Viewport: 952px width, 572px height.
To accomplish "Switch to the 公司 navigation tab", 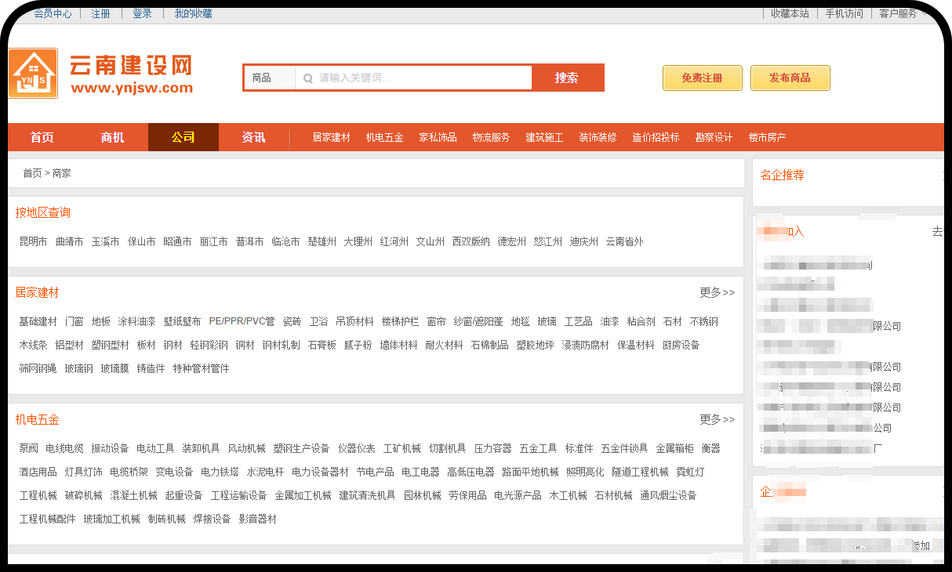I will tap(183, 137).
